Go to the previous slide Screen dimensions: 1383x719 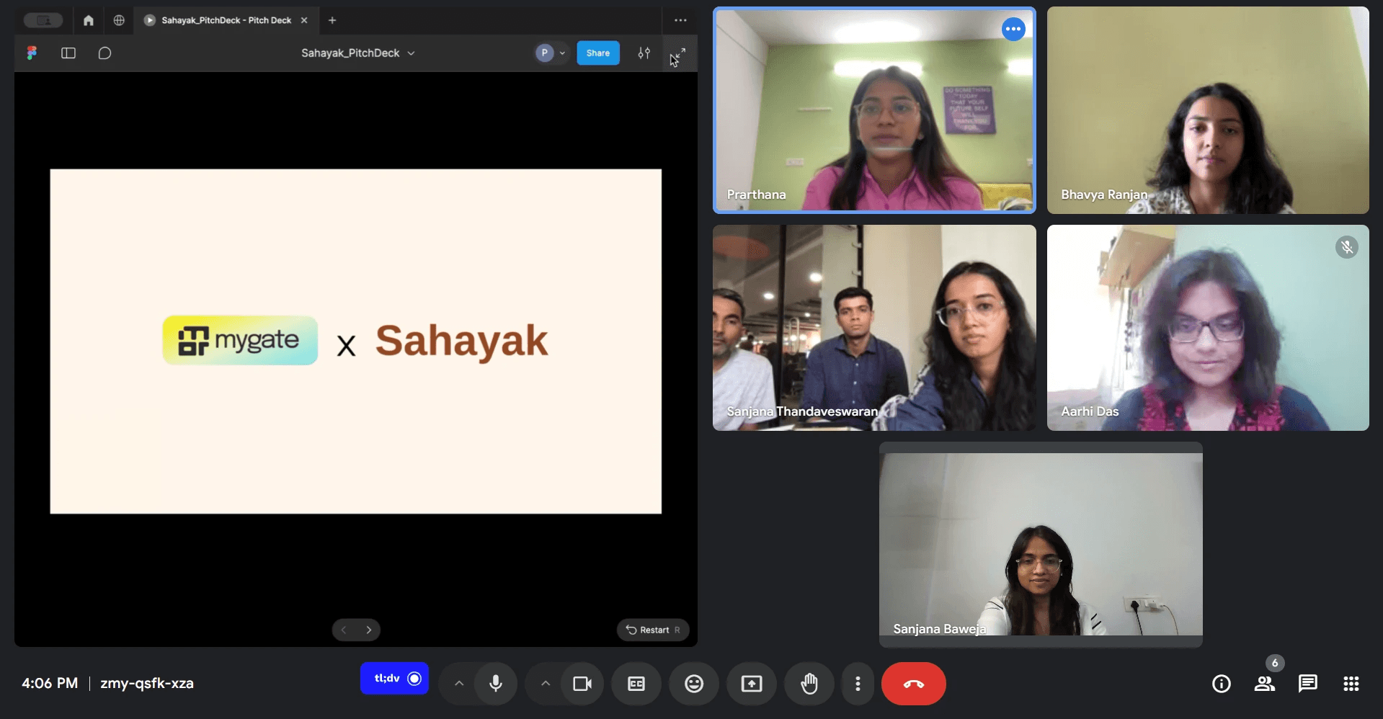[x=344, y=630]
